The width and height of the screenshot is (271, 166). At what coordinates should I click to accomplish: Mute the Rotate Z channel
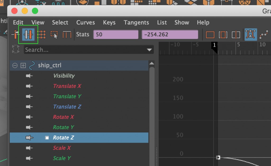(30, 137)
